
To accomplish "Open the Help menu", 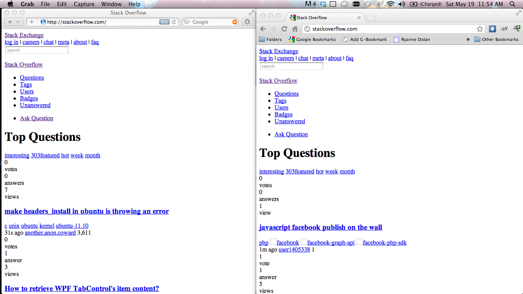I will (x=134, y=4).
